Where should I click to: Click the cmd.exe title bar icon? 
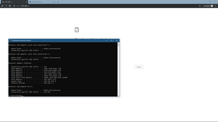click(10, 41)
